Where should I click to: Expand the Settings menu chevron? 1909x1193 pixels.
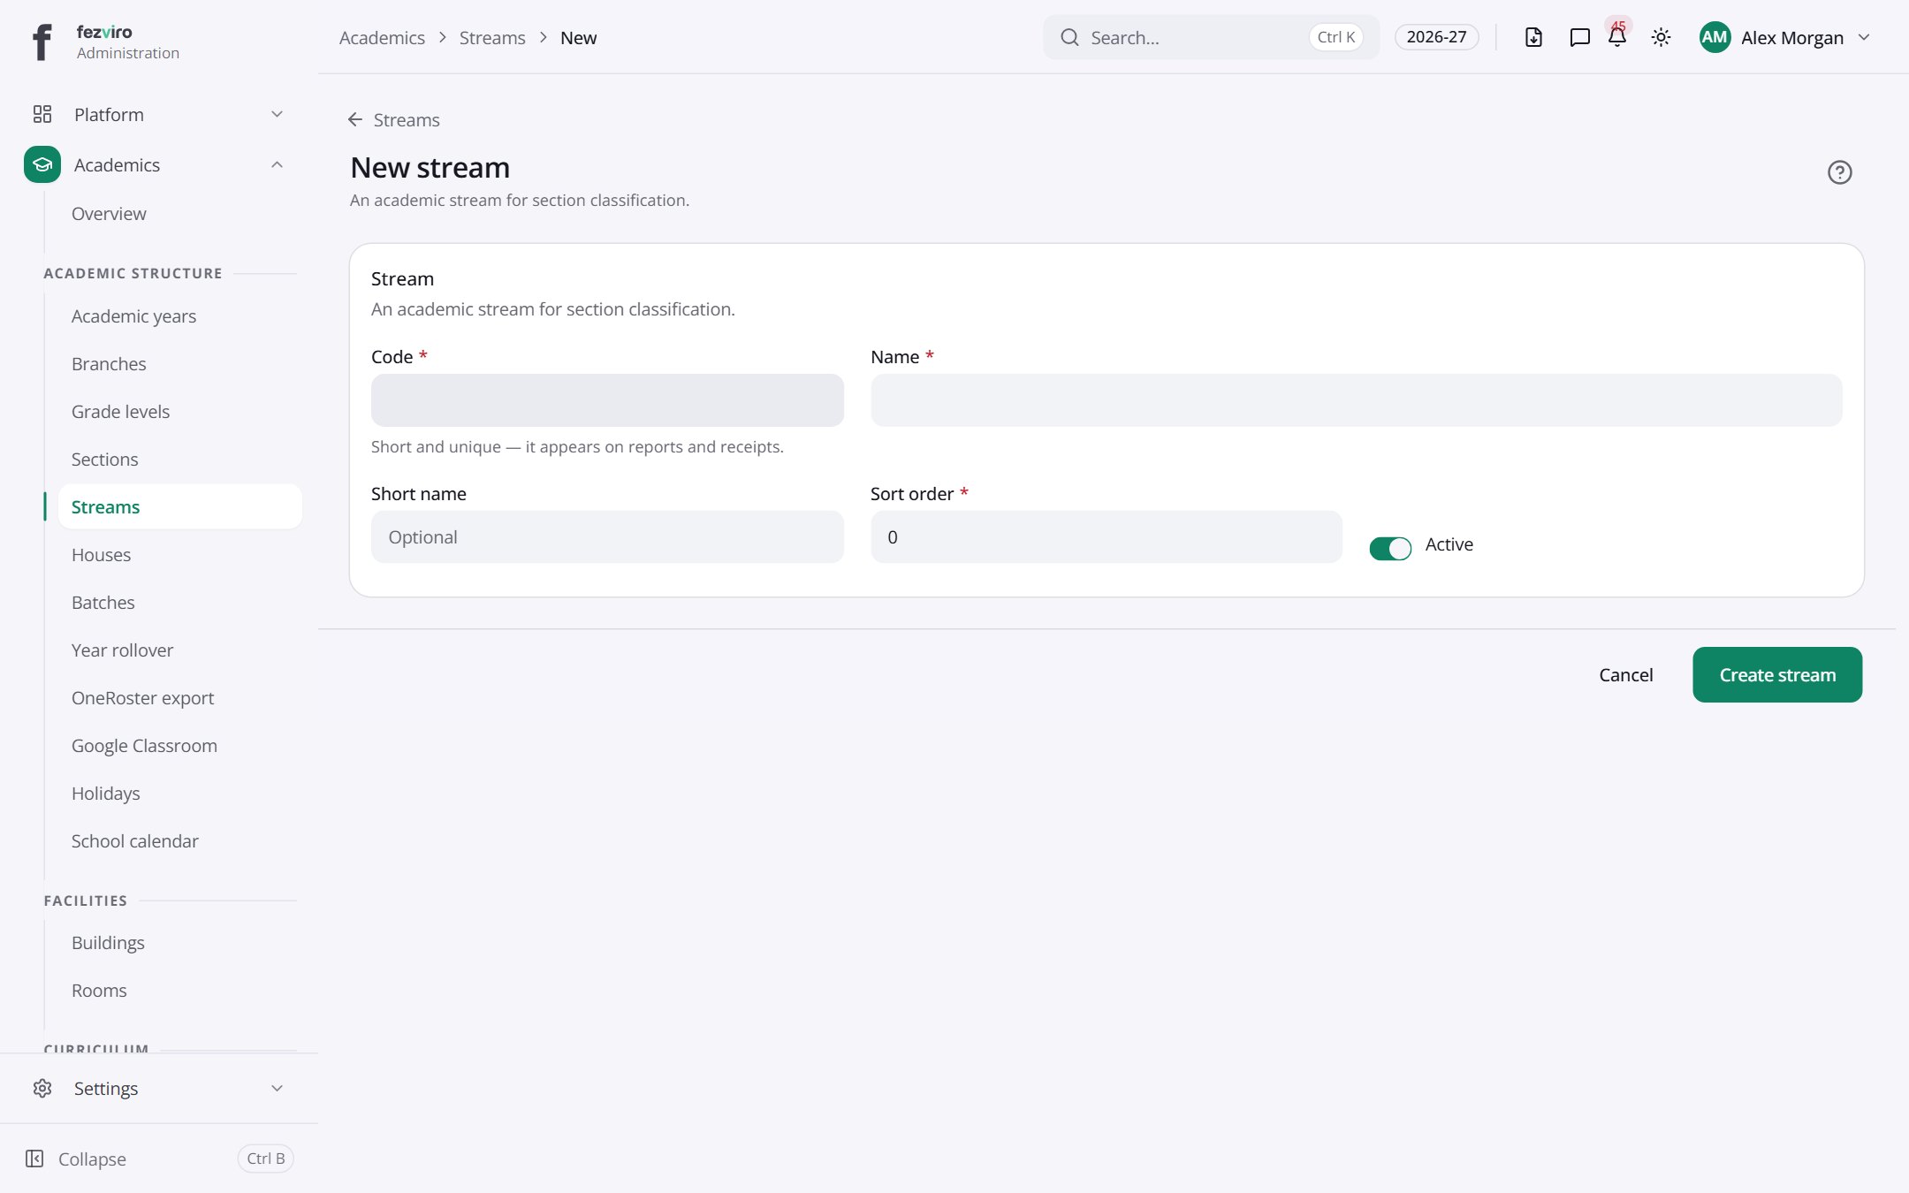pos(277,1088)
